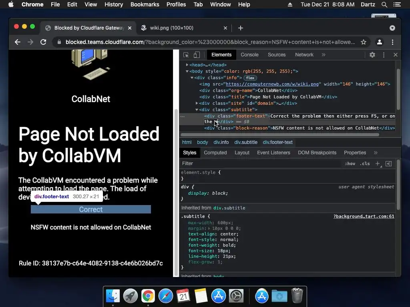
Task: Toggle :hov element state button
Action: pyautogui.click(x=350, y=163)
